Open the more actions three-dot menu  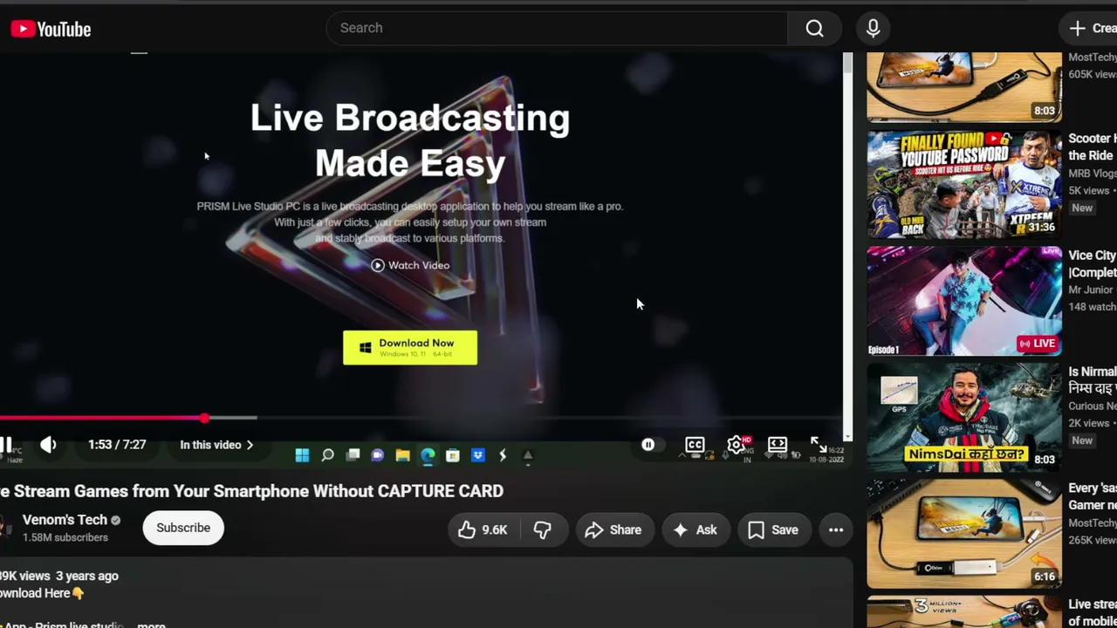pyautogui.click(x=836, y=529)
